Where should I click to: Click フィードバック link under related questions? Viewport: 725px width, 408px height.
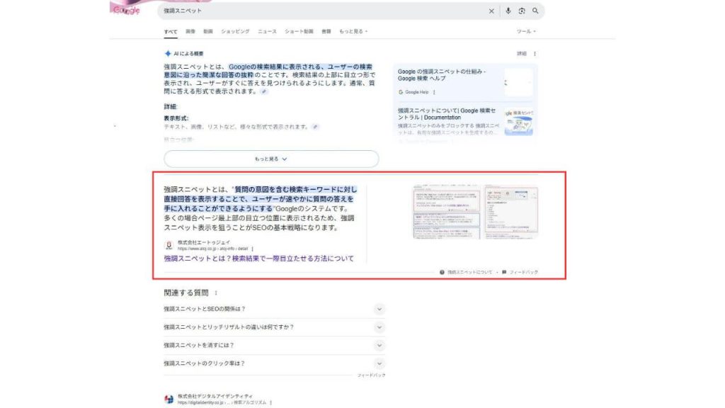(371, 375)
